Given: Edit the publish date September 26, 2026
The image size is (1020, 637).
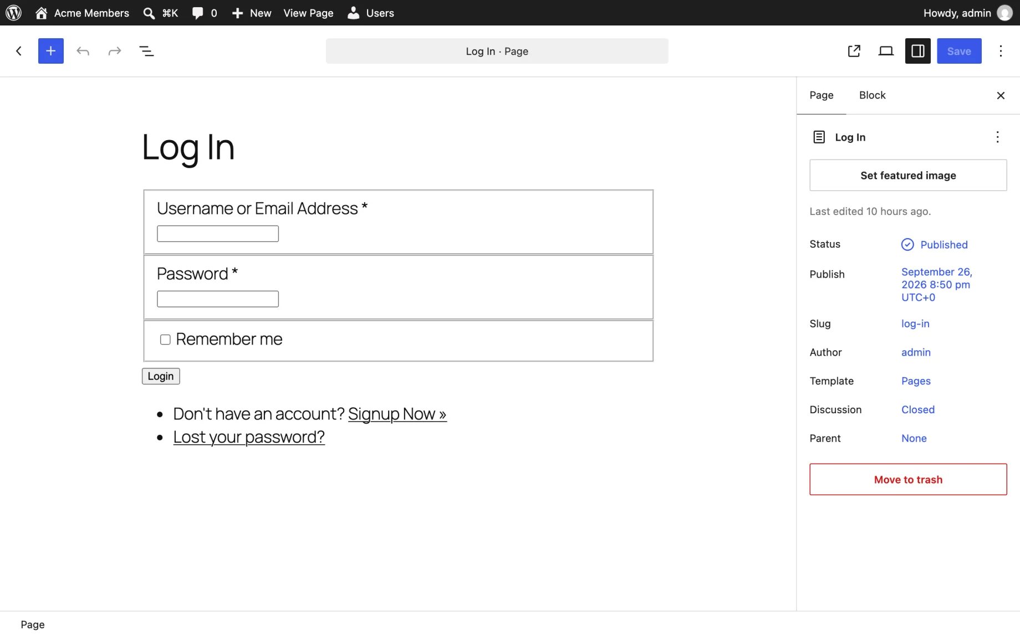Looking at the screenshot, I should click(x=937, y=285).
